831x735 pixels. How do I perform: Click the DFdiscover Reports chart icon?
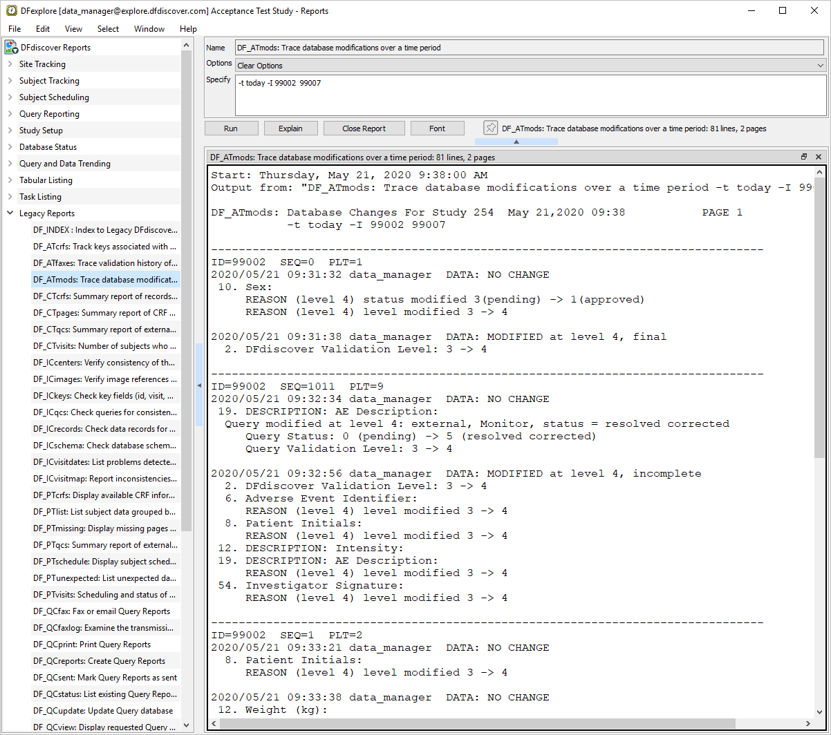(x=11, y=47)
